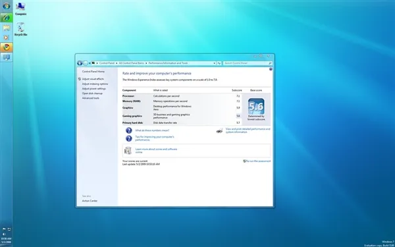Open Help with the question mark icon
This screenshot has height=247, width=395.
coord(271,69)
